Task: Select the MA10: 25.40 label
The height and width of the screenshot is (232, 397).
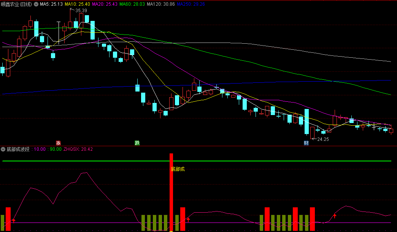Action: [x=77, y=4]
